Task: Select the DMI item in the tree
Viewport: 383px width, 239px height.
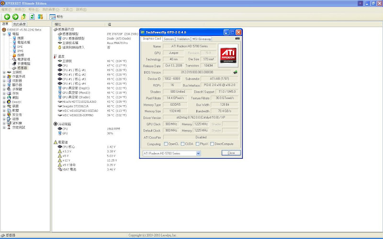Action: pyautogui.click(x=20, y=46)
